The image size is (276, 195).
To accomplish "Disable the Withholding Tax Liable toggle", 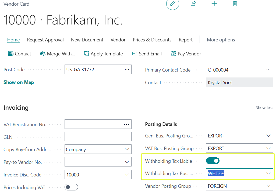I will pyautogui.click(x=213, y=161).
